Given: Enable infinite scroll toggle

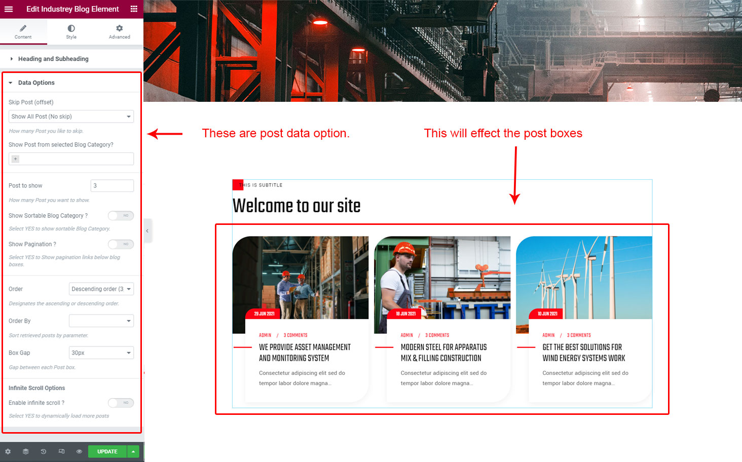Looking at the screenshot, I should pos(121,403).
